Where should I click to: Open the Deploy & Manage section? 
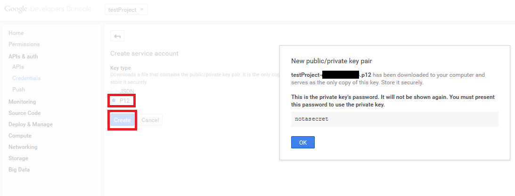tap(31, 124)
